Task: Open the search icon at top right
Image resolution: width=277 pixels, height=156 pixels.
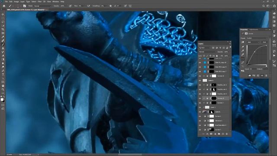Action: click(264, 6)
